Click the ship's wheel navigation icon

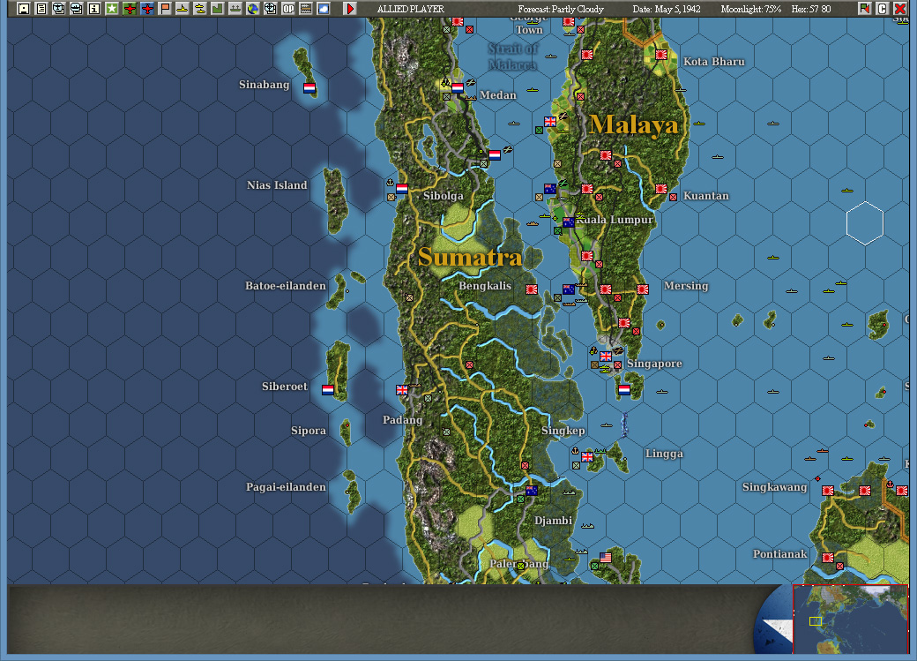click(x=271, y=7)
